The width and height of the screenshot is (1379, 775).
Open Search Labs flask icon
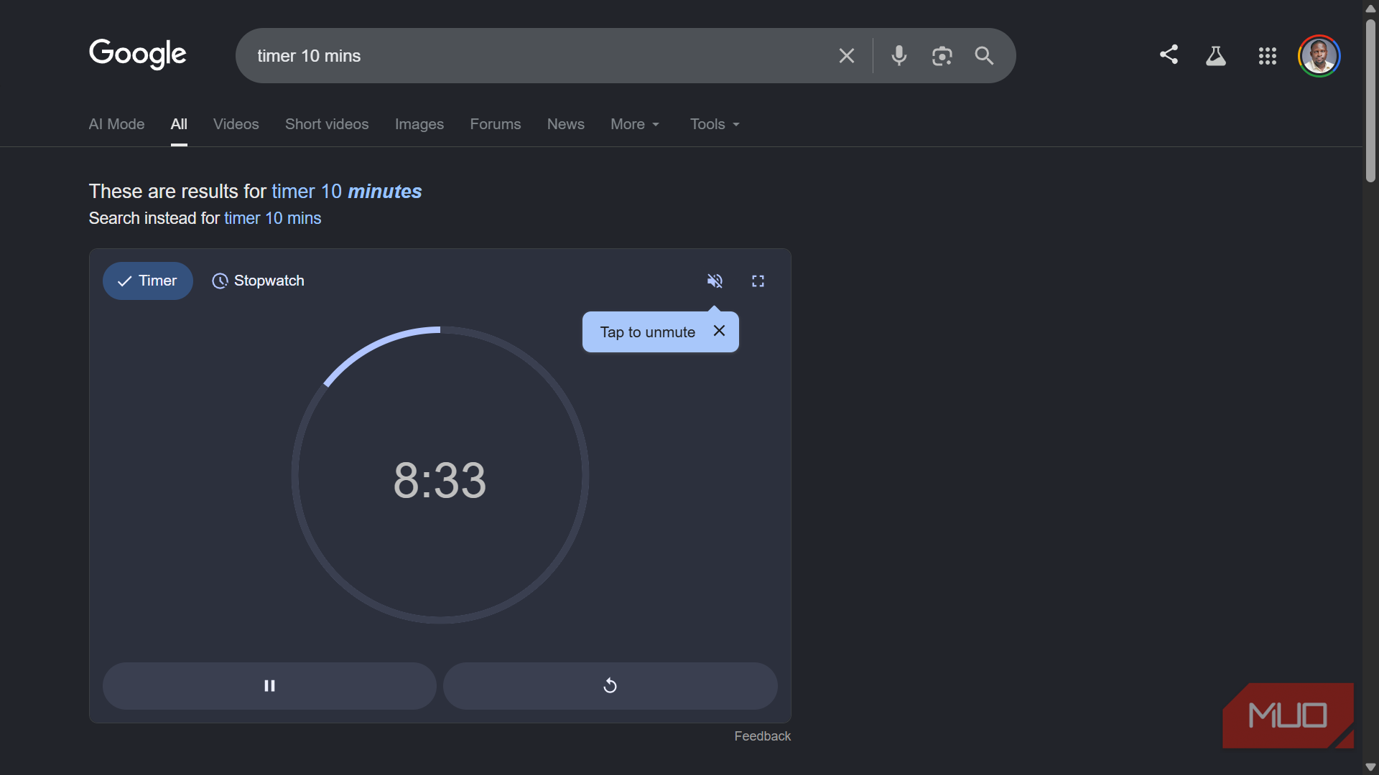pos(1215,56)
